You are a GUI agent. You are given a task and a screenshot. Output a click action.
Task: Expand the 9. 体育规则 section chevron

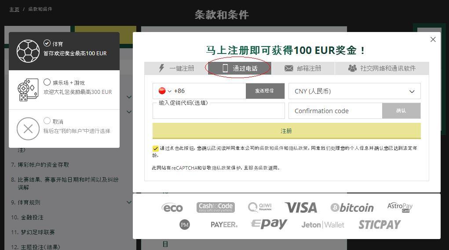coord(129,202)
